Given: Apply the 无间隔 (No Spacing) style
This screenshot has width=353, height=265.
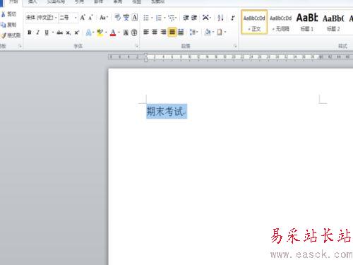Looking at the screenshot, I should click(280, 23).
